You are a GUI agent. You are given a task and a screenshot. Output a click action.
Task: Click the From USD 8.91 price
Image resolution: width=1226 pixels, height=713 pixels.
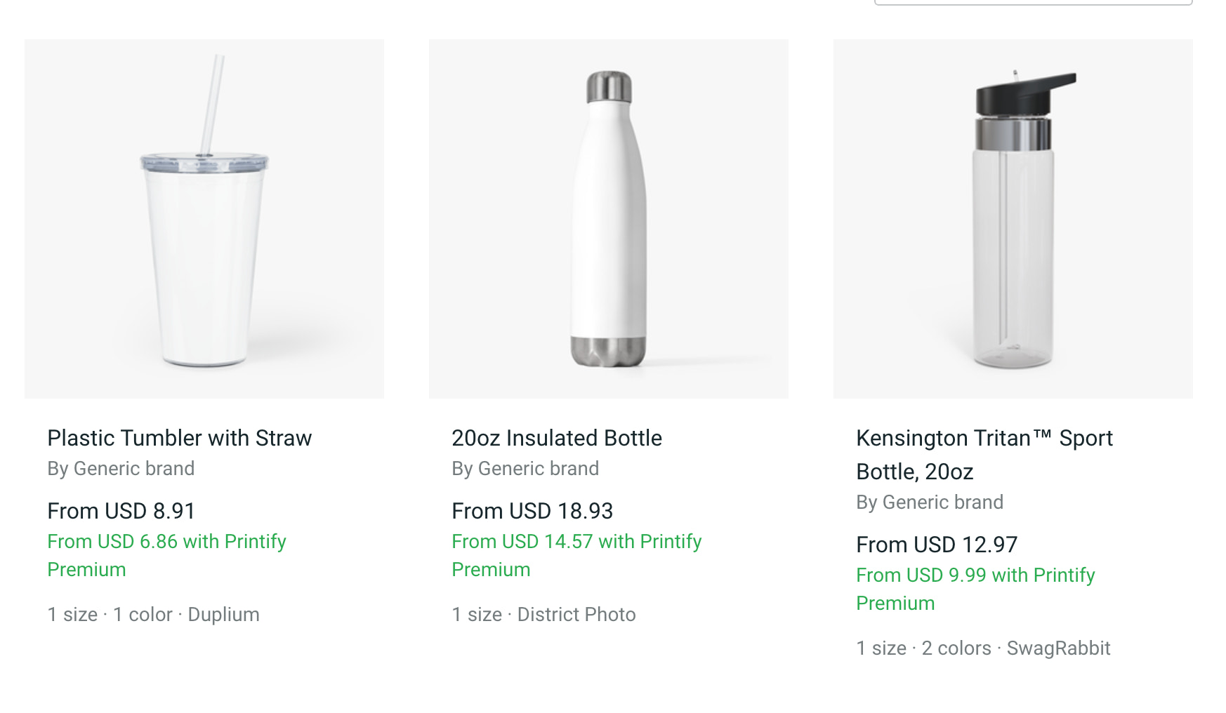(x=121, y=511)
